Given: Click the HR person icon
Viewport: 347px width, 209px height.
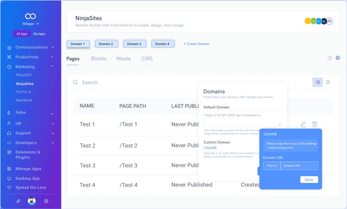Looking at the screenshot, I should pyautogui.click(x=9, y=123).
